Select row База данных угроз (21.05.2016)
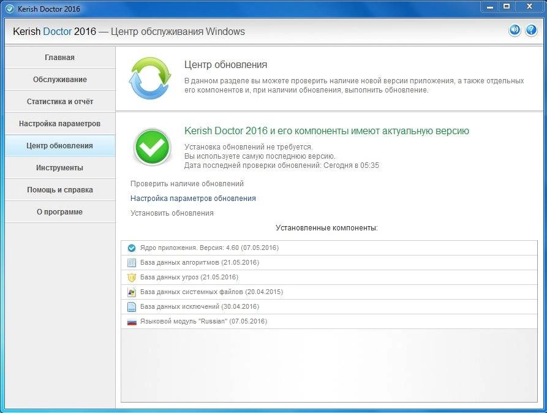This screenshot has height=413, width=547. [x=329, y=277]
